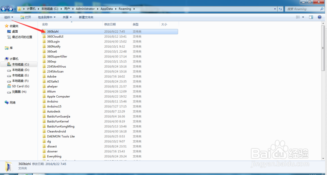Click the Back navigation arrow button
Image resolution: width=327 pixels, height=175 pixels.
coord(4,9)
